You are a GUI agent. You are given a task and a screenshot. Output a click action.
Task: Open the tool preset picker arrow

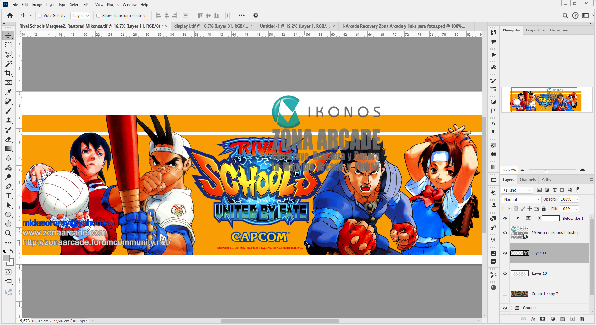[x=31, y=15]
